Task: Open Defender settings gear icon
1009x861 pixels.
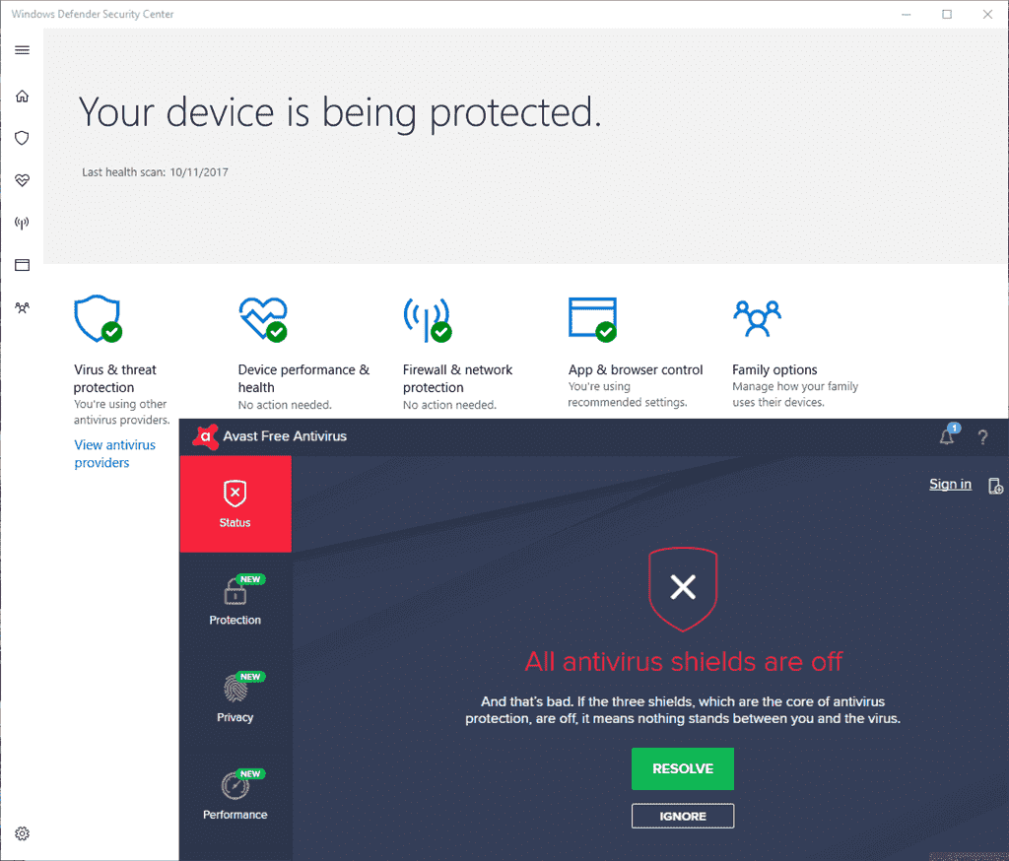Action: click(x=22, y=833)
